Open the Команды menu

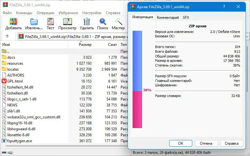(24, 13)
